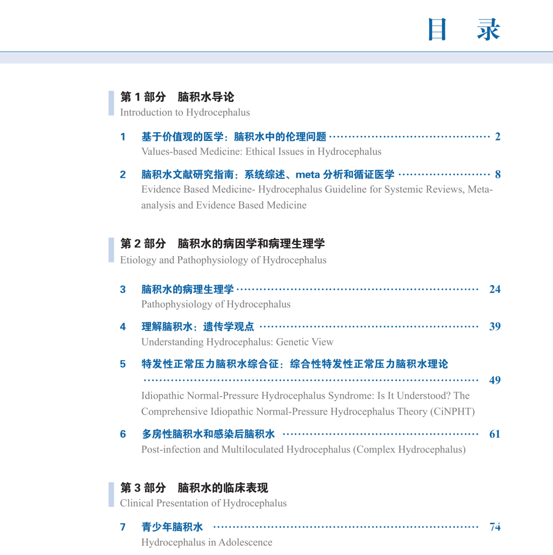Open chapter 脑积水的病理生理学
Image resolution: width=553 pixels, height=555 pixels.
click(187, 290)
